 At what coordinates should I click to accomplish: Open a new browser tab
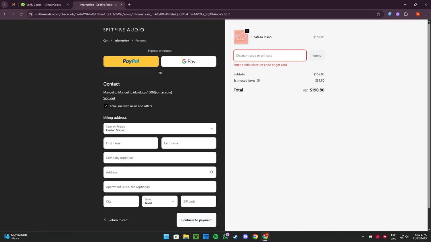(x=129, y=5)
